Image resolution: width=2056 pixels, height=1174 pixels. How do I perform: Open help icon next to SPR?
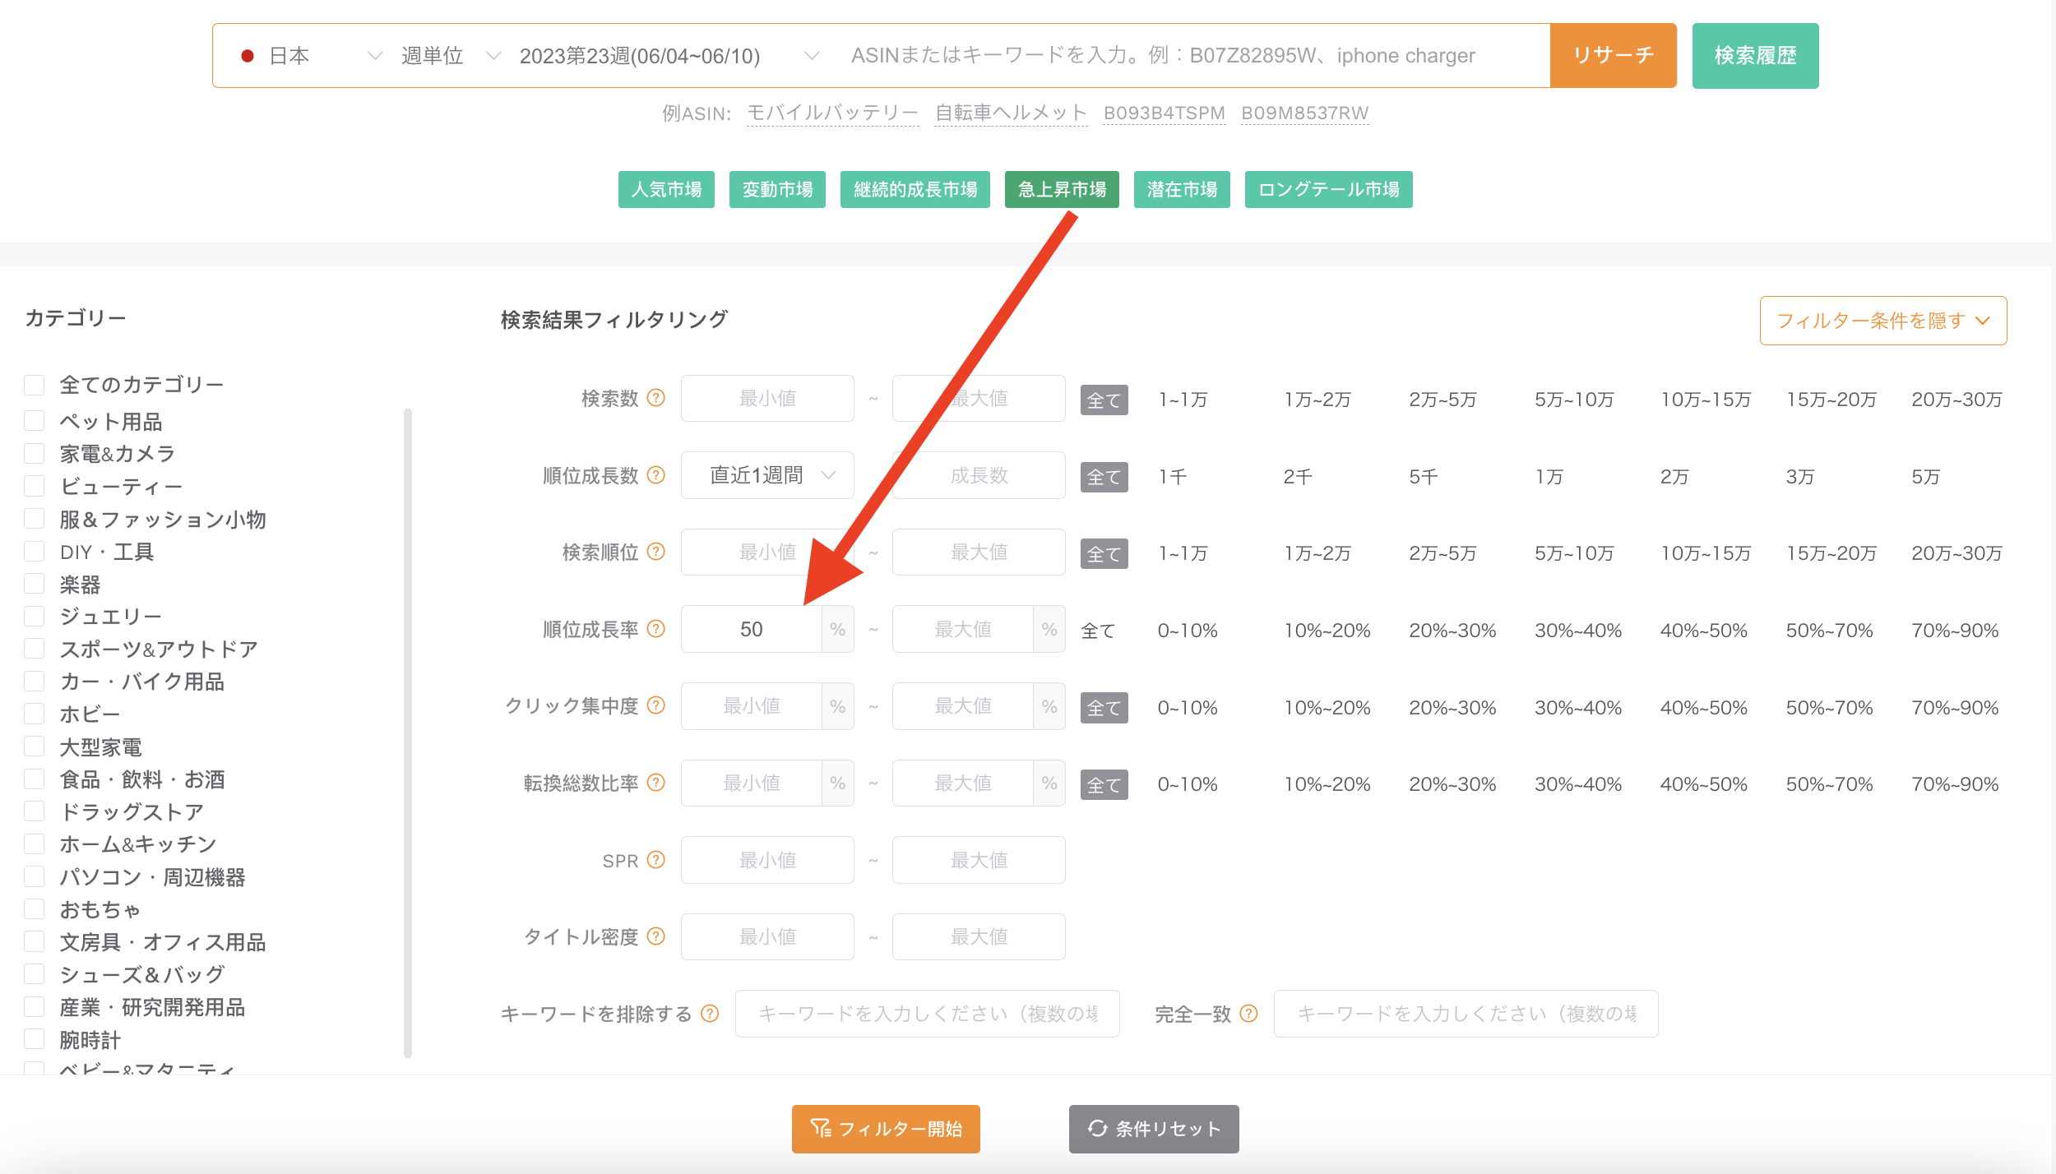point(655,860)
